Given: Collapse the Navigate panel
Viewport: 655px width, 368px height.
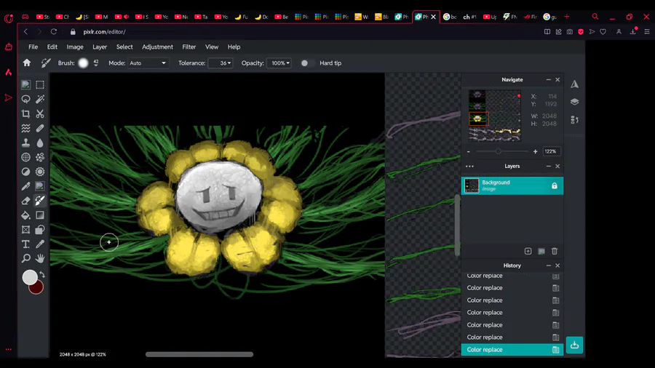Looking at the screenshot, I should tap(549, 80).
